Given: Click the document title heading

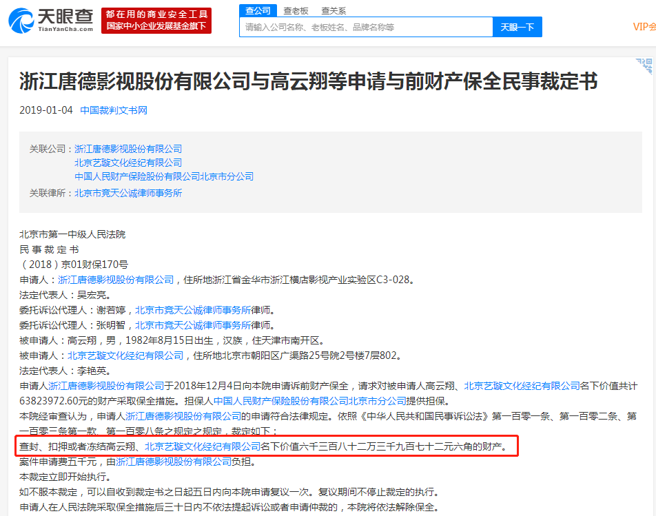Looking at the screenshot, I should coord(308,81).
